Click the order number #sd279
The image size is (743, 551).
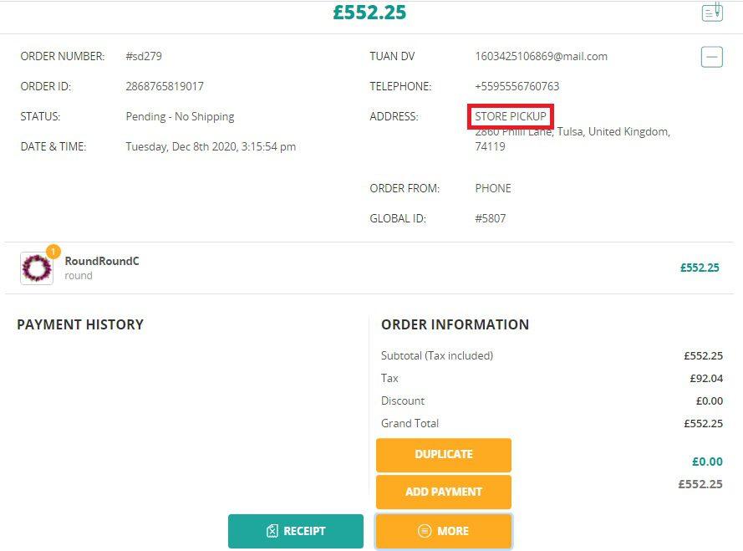tap(143, 56)
